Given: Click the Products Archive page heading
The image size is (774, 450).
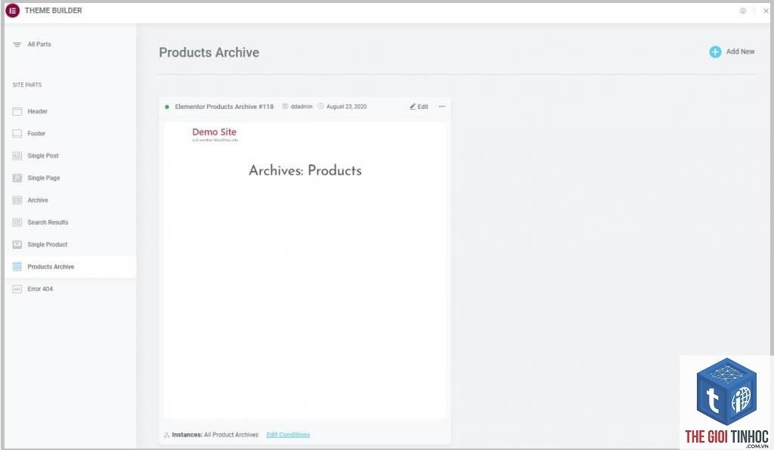Looking at the screenshot, I should click(x=209, y=52).
